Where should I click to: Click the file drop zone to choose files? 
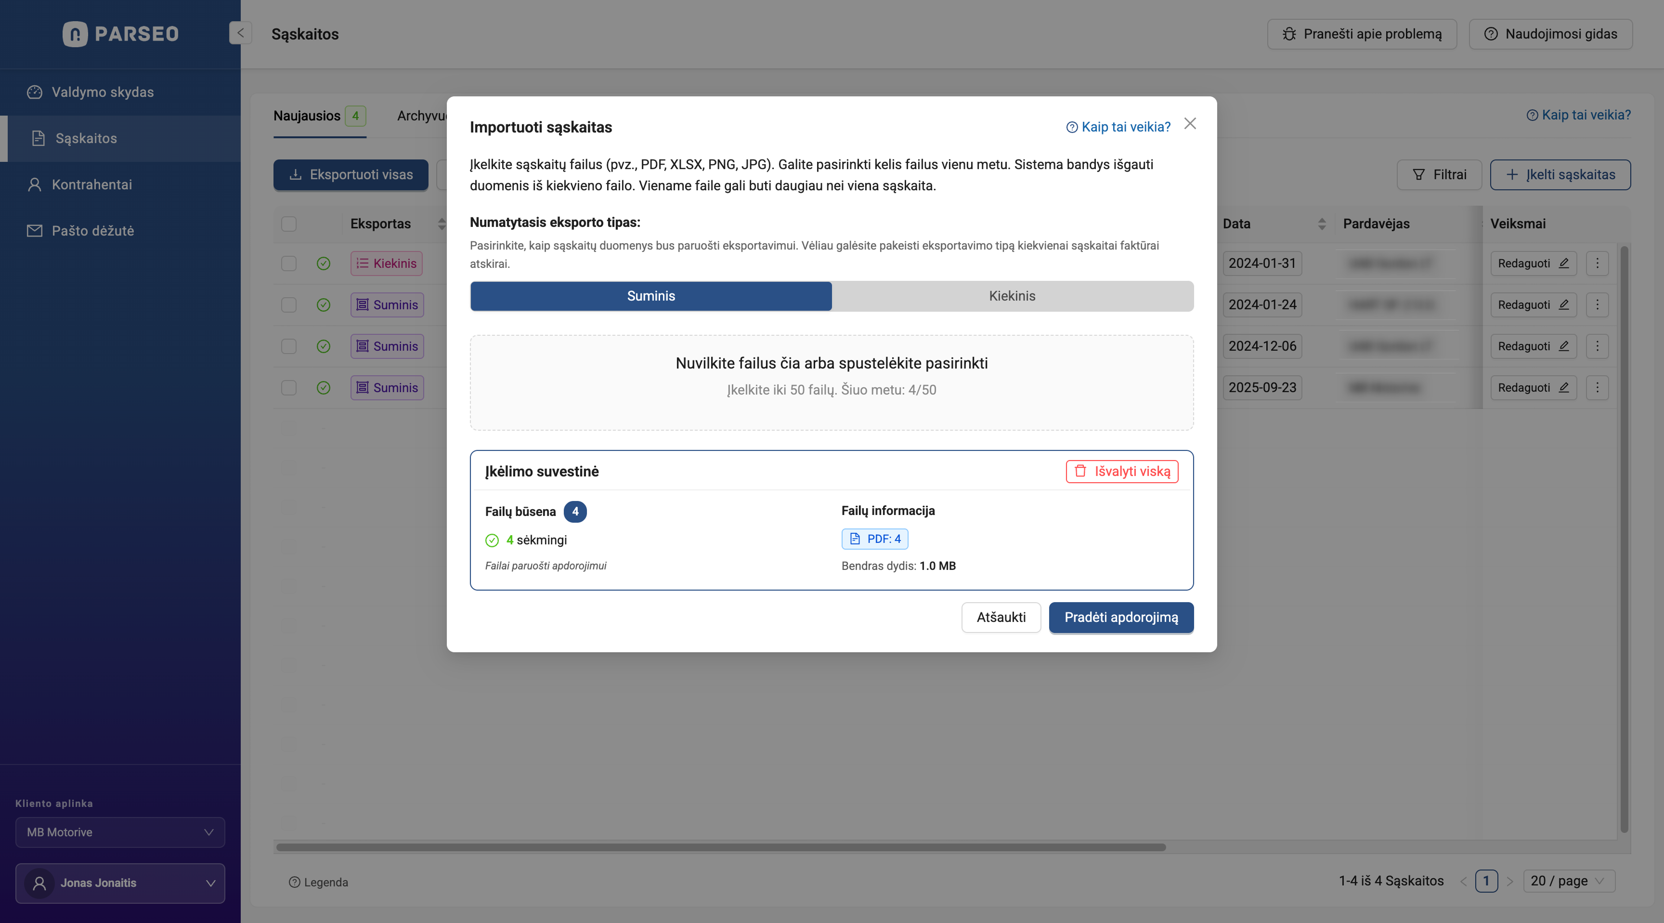pyautogui.click(x=832, y=382)
